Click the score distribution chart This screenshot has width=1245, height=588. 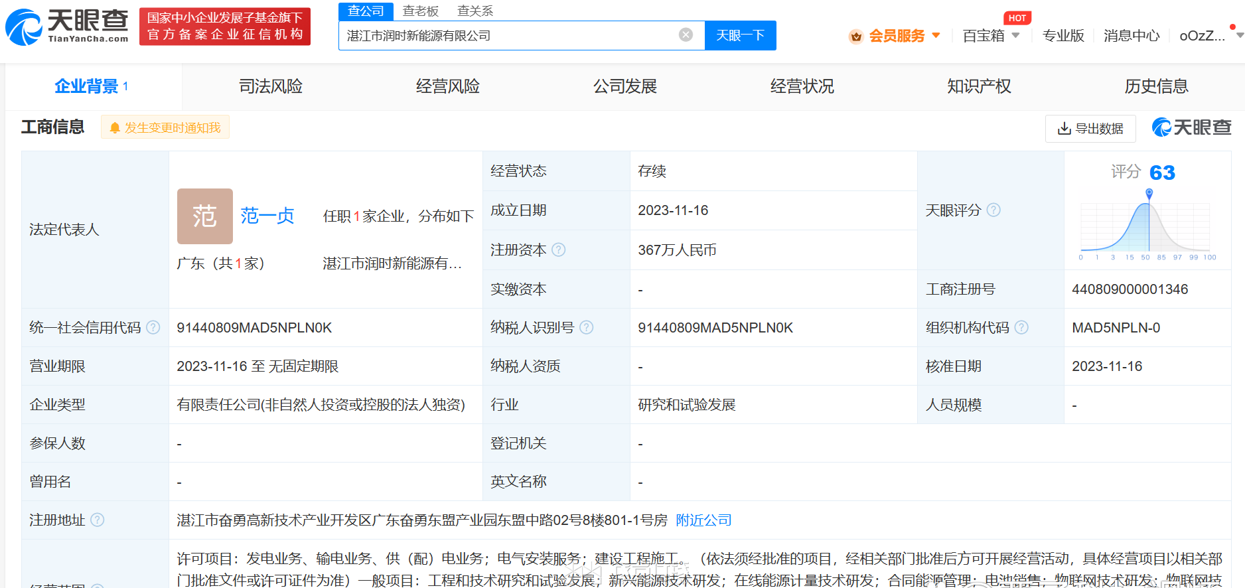(x=1147, y=226)
